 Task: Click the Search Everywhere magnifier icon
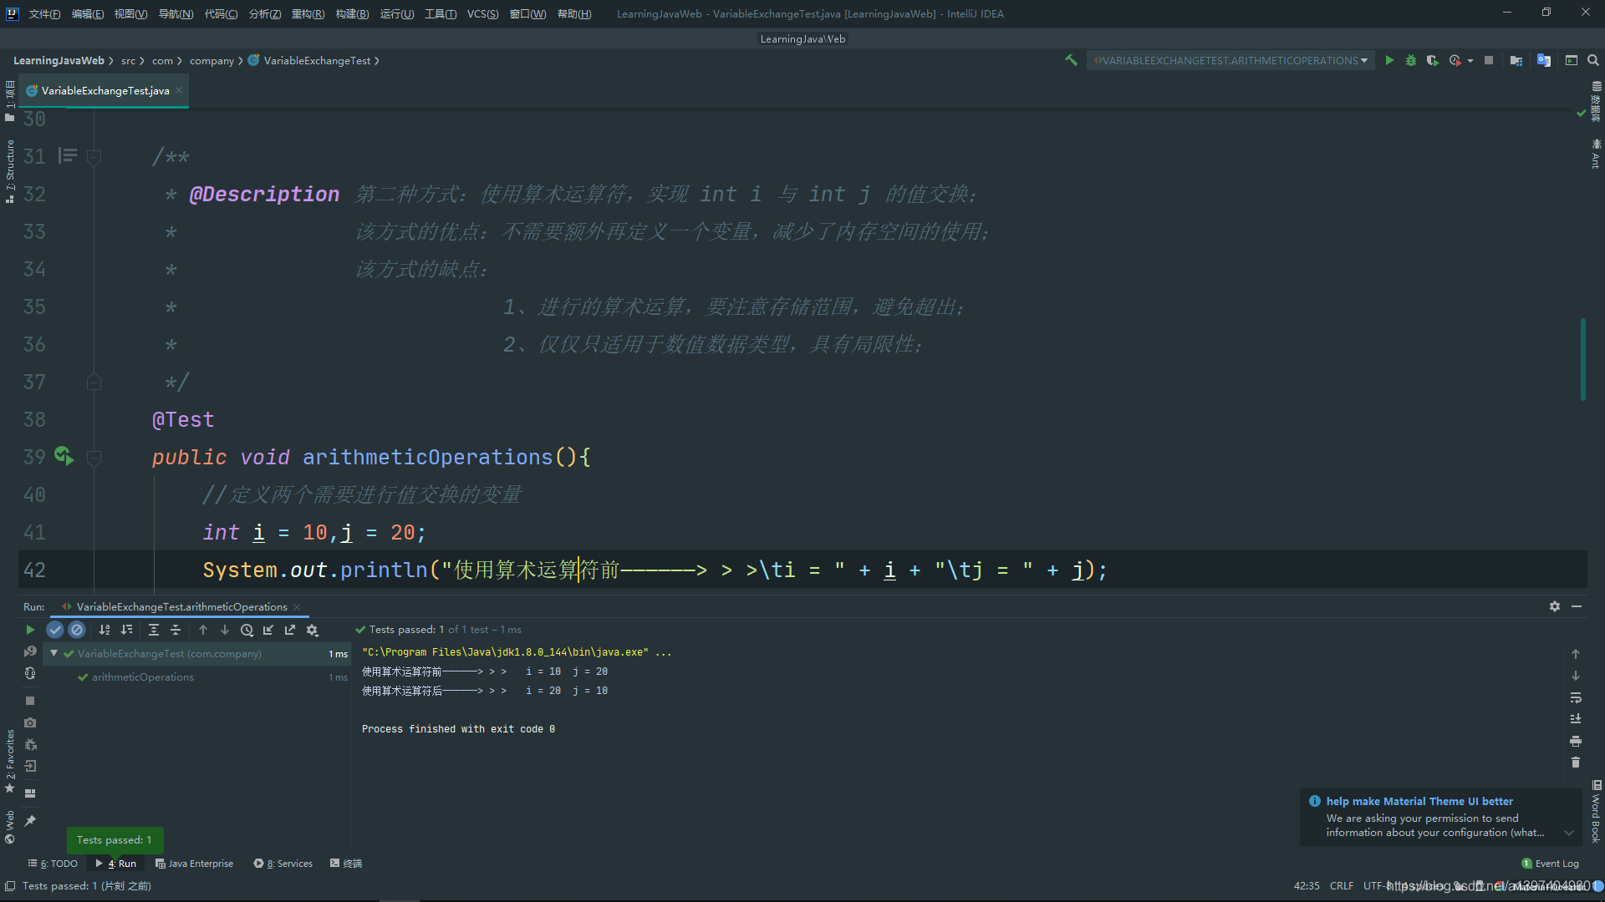[x=1593, y=60]
